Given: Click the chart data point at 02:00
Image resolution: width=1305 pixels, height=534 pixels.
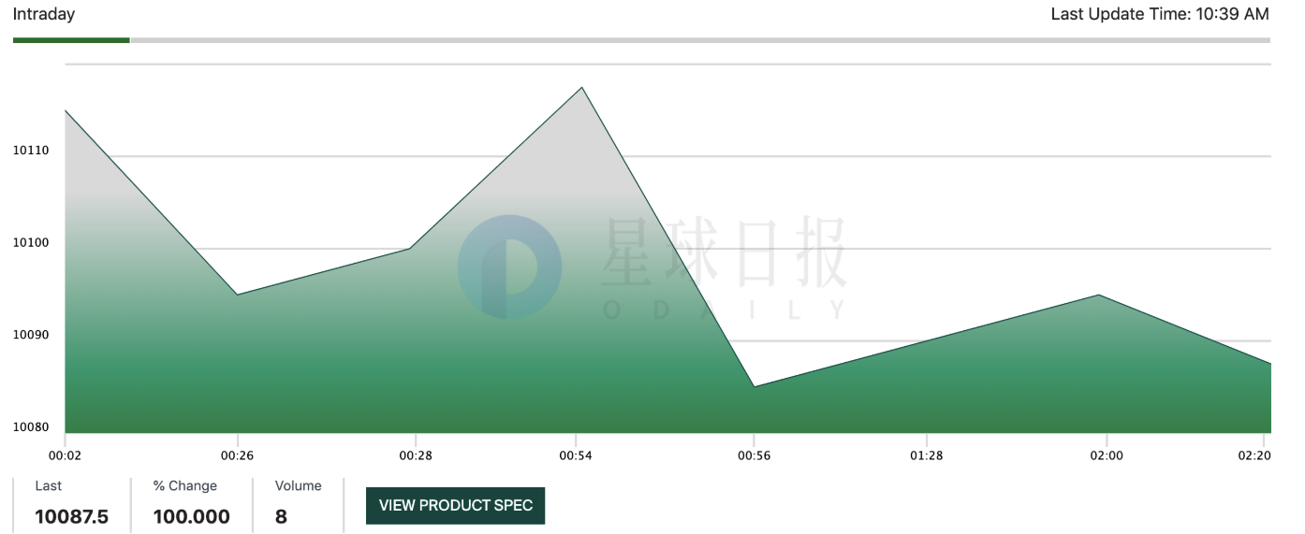Looking at the screenshot, I should (1099, 296).
